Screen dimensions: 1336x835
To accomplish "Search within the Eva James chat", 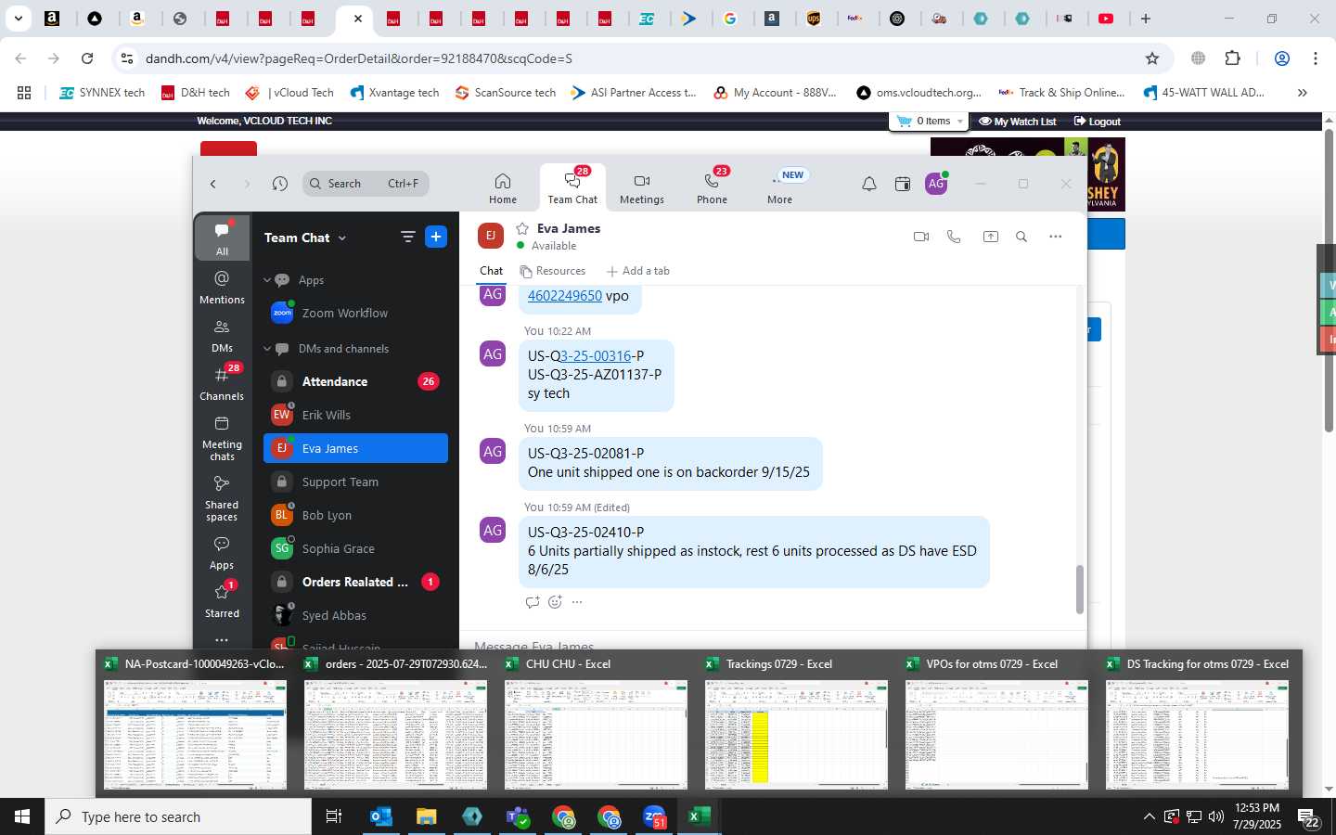I will [x=1021, y=237].
